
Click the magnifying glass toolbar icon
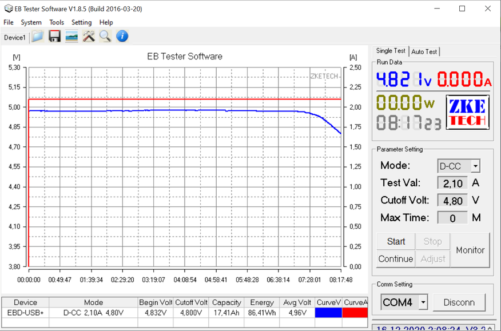tap(105, 37)
